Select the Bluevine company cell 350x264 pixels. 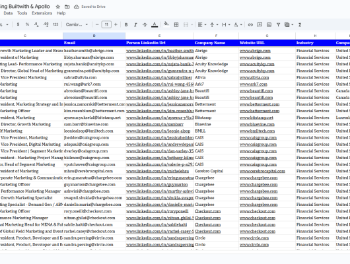pyautogui.click(x=216, y=125)
